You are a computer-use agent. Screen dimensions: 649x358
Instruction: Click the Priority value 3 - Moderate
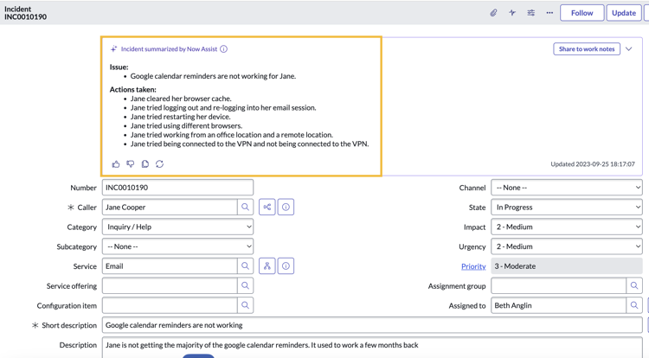click(567, 266)
